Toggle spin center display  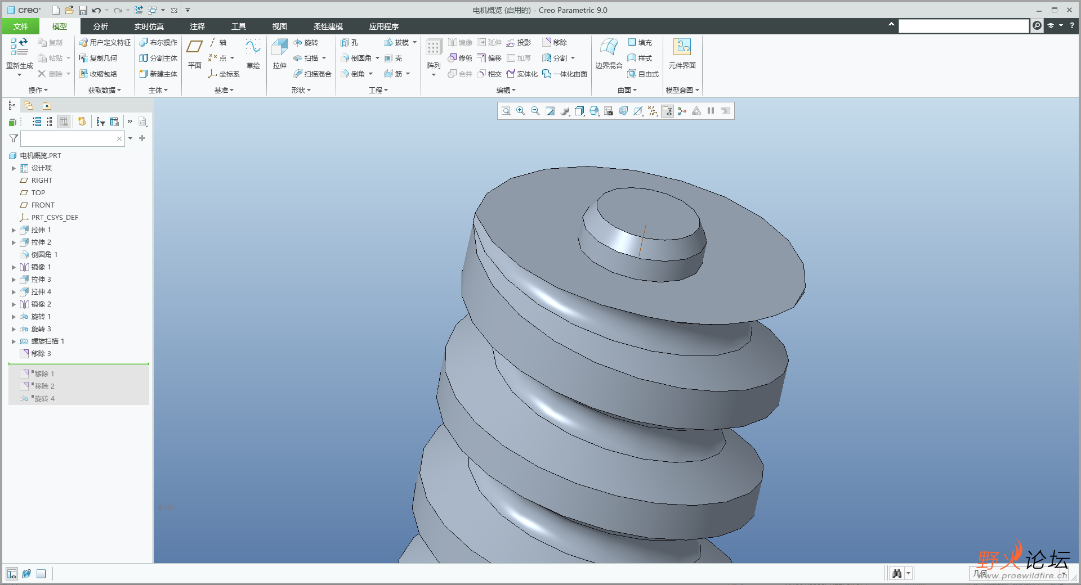point(682,111)
